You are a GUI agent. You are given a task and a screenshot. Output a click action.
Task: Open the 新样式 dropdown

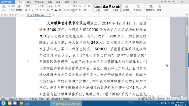(127, 8)
